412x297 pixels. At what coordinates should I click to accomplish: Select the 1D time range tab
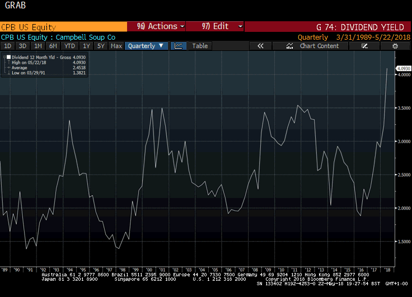coord(8,46)
